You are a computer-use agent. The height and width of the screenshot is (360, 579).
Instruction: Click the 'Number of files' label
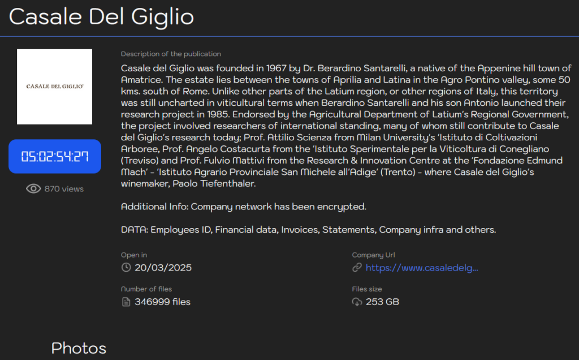tap(146, 289)
